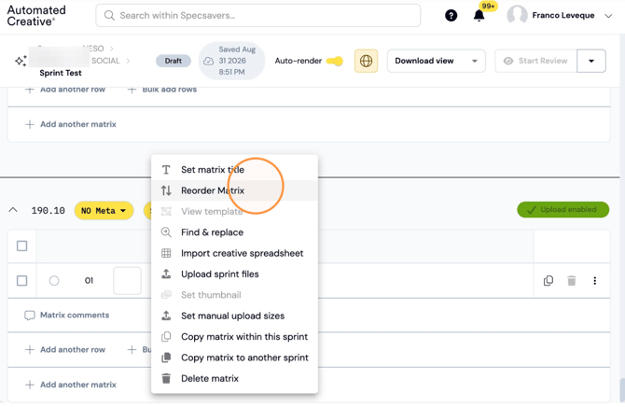Image resolution: width=625 pixels, height=407 pixels.
Task: Click the Automated Creative logo
Action: tap(36, 16)
